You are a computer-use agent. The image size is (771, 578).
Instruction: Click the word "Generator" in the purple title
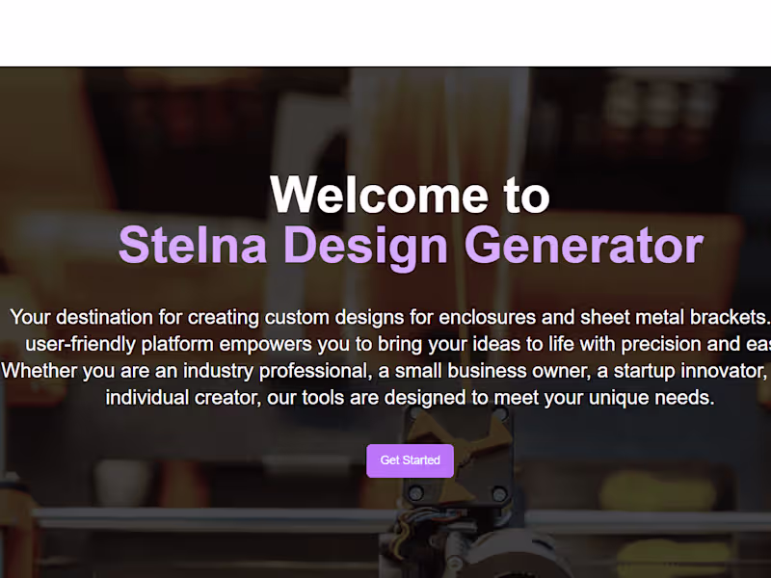pyautogui.click(x=583, y=245)
